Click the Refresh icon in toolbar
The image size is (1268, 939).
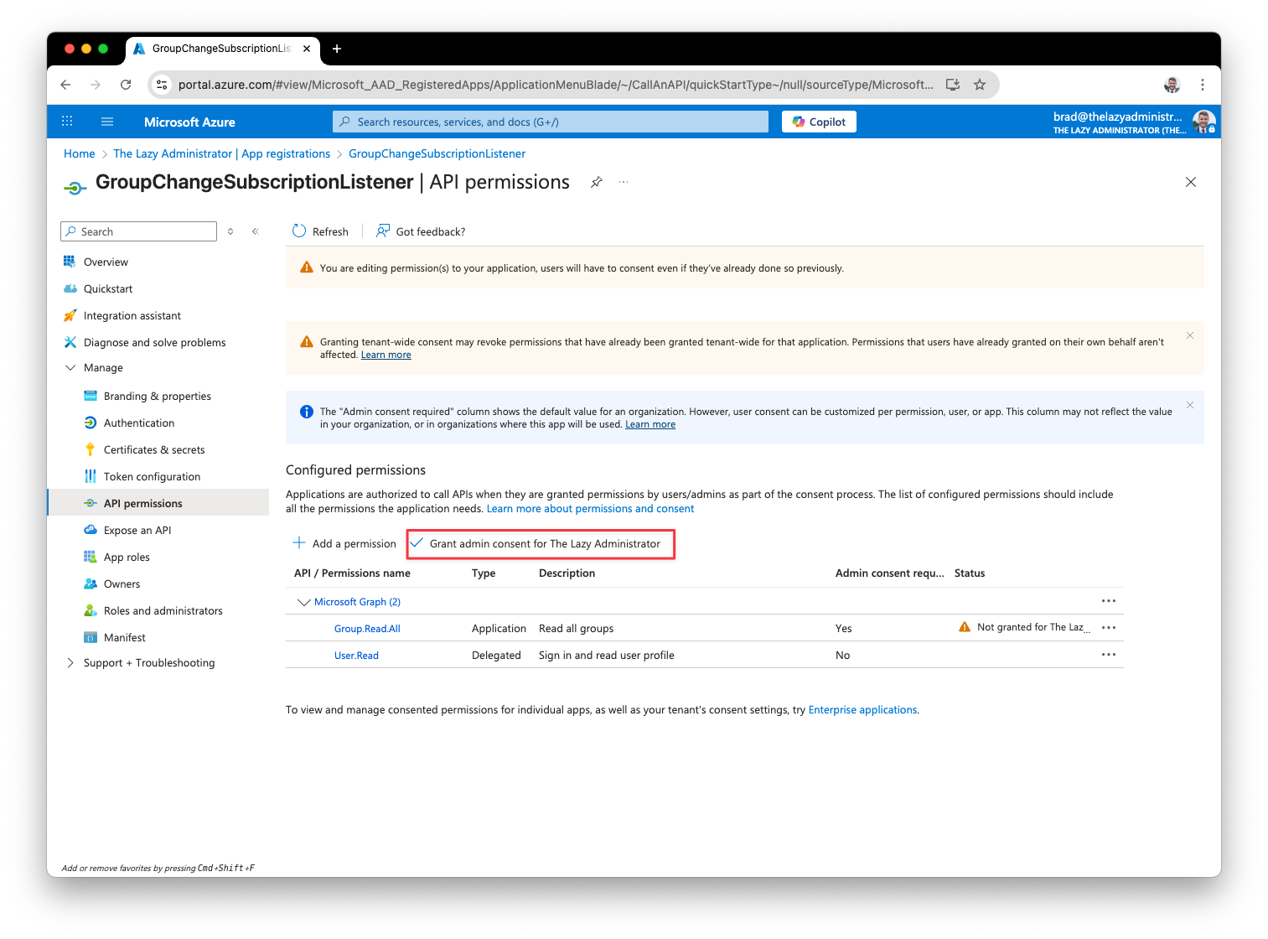coord(299,231)
